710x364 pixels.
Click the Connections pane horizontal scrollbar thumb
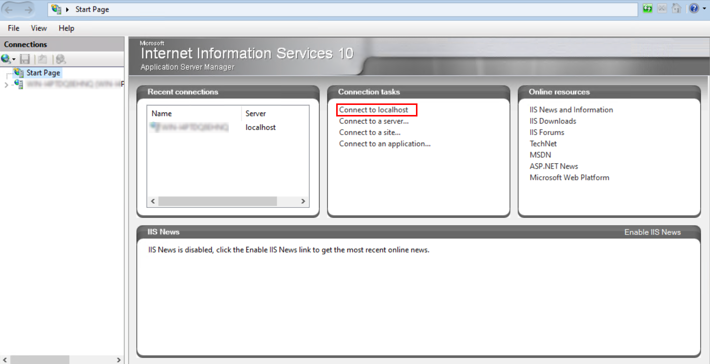tap(39, 360)
